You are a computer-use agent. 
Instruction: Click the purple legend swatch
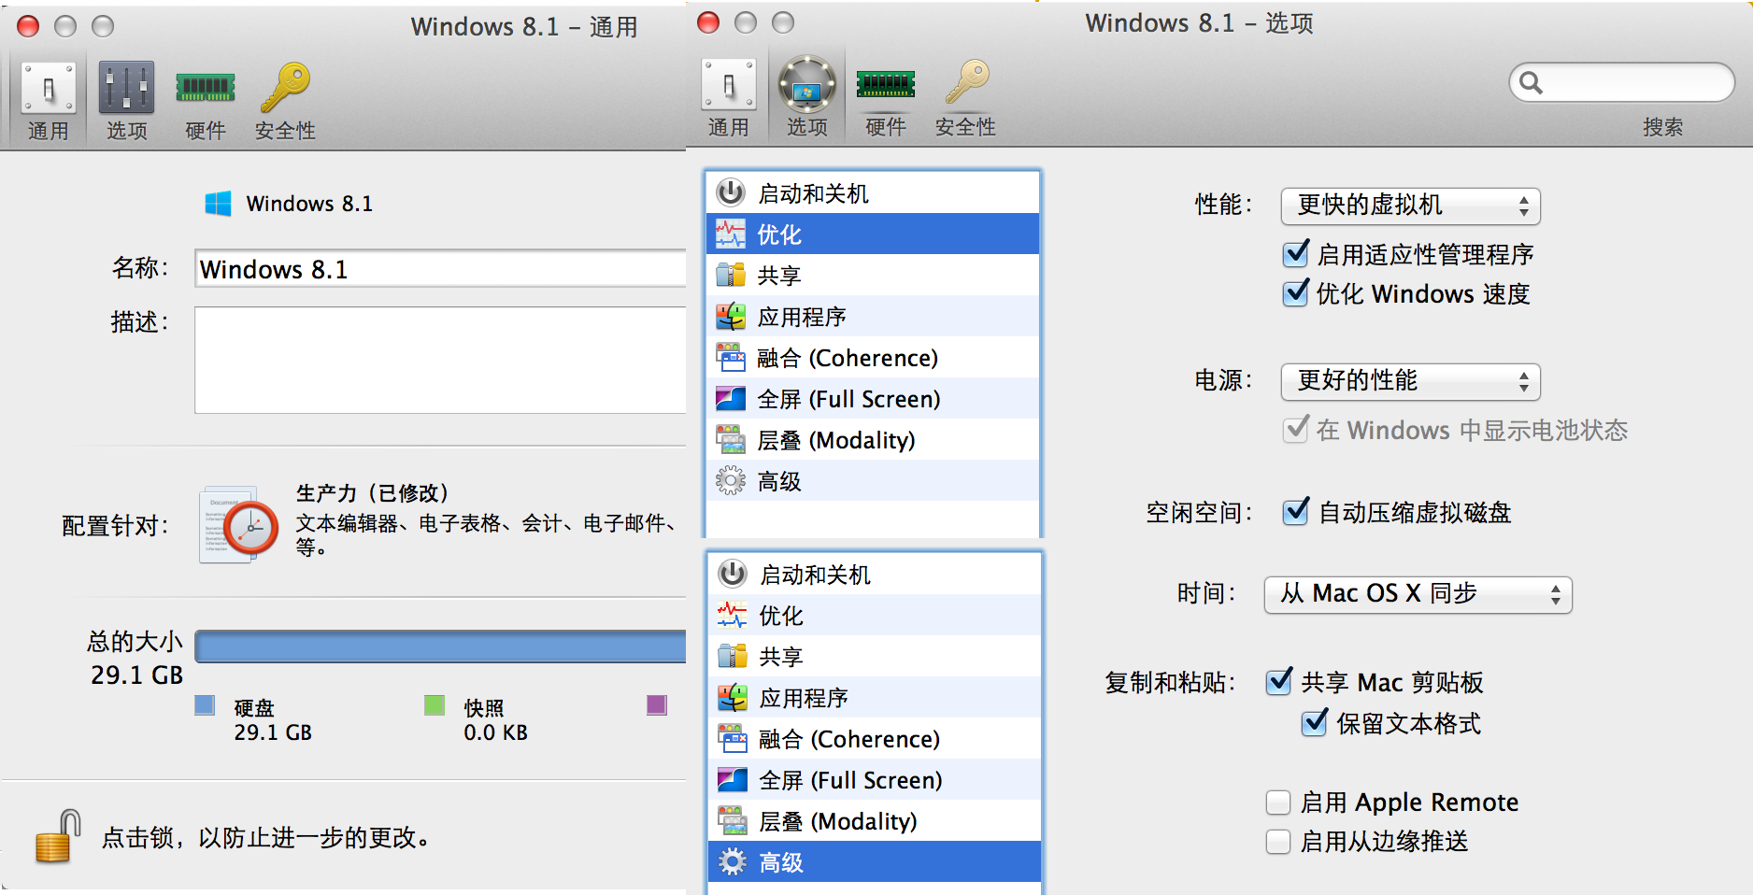657,705
